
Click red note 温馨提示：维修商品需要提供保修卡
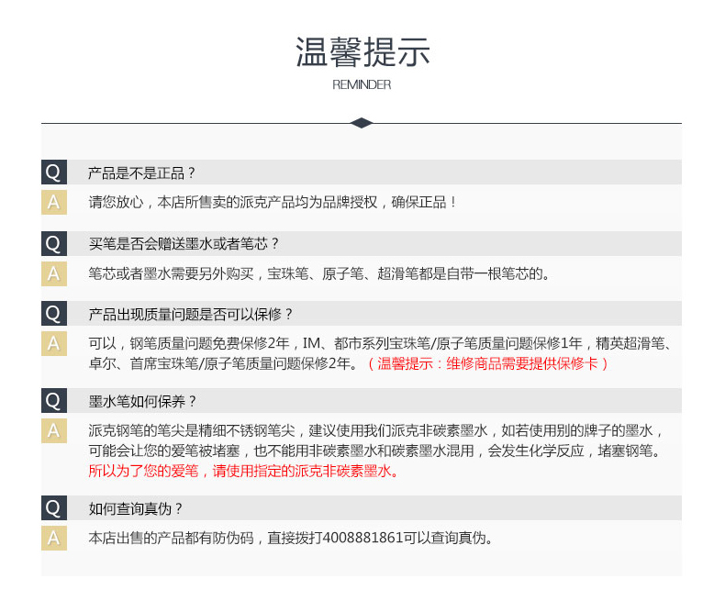(487, 364)
